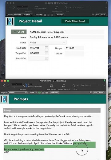Switch to Form view in Project Detail window
The image size is (111, 160).
(x=45, y=15)
